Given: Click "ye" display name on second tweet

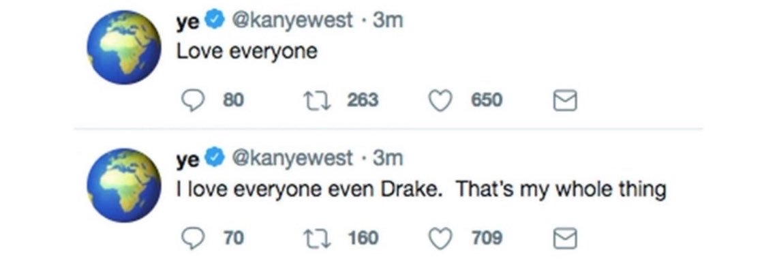Looking at the screenshot, I should (188, 160).
